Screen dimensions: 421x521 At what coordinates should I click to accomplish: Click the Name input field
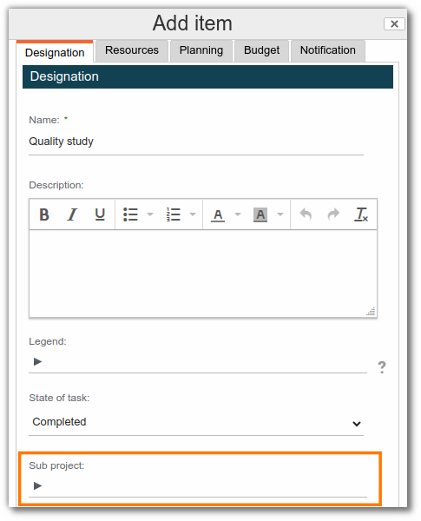coord(196,142)
